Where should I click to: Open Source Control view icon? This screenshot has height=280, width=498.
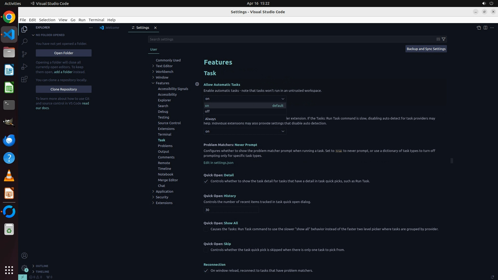[x=24, y=54]
